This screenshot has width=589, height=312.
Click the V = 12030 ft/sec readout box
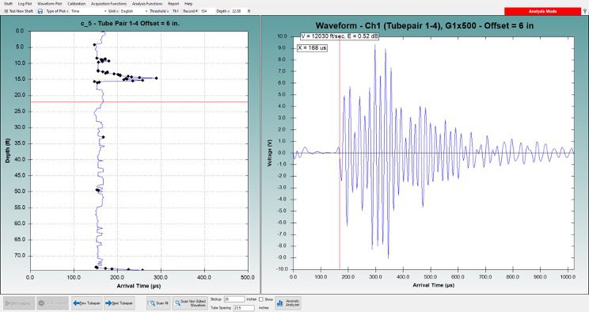(339, 36)
